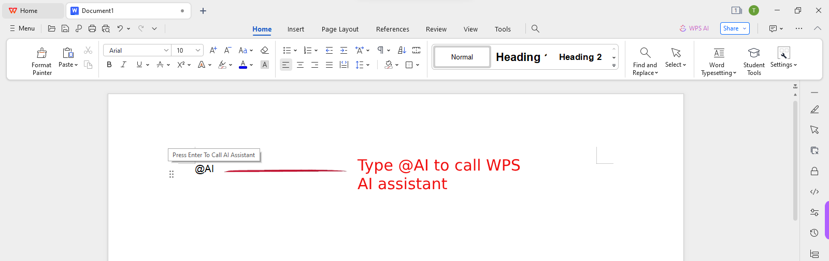Screen dimensions: 829x261
Task: Increase indent icon
Action: click(344, 50)
